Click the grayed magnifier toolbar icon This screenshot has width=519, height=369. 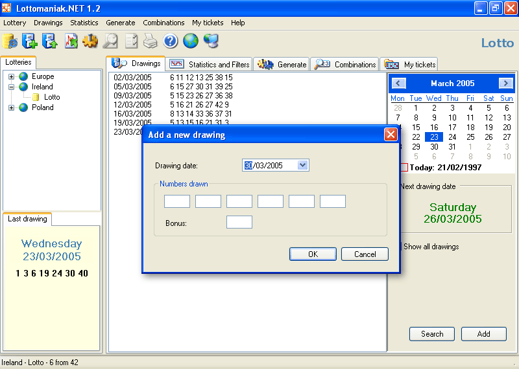coord(110,41)
